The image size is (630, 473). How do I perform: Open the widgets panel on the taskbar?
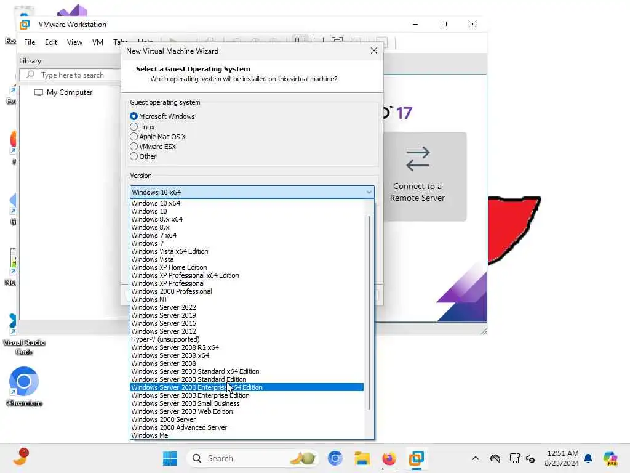tap(20, 458)
